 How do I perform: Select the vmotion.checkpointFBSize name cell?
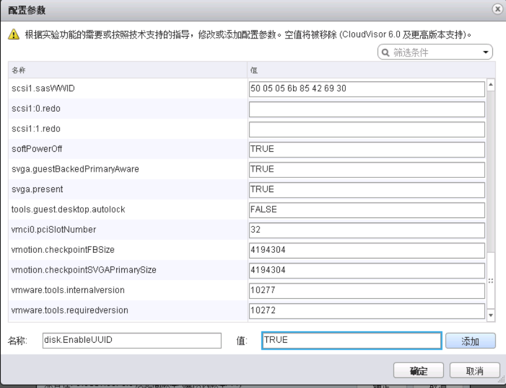tap(128, 250)
